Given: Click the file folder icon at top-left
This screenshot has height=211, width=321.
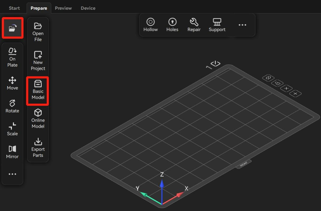Looking at the screenshot, I should (x=12, y=28).
